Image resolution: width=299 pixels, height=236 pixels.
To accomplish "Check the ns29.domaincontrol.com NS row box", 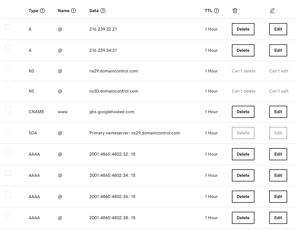I will pos(8,69).
